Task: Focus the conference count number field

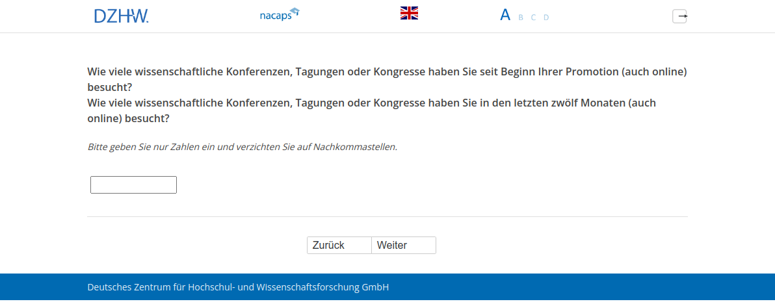Action: 133,185
